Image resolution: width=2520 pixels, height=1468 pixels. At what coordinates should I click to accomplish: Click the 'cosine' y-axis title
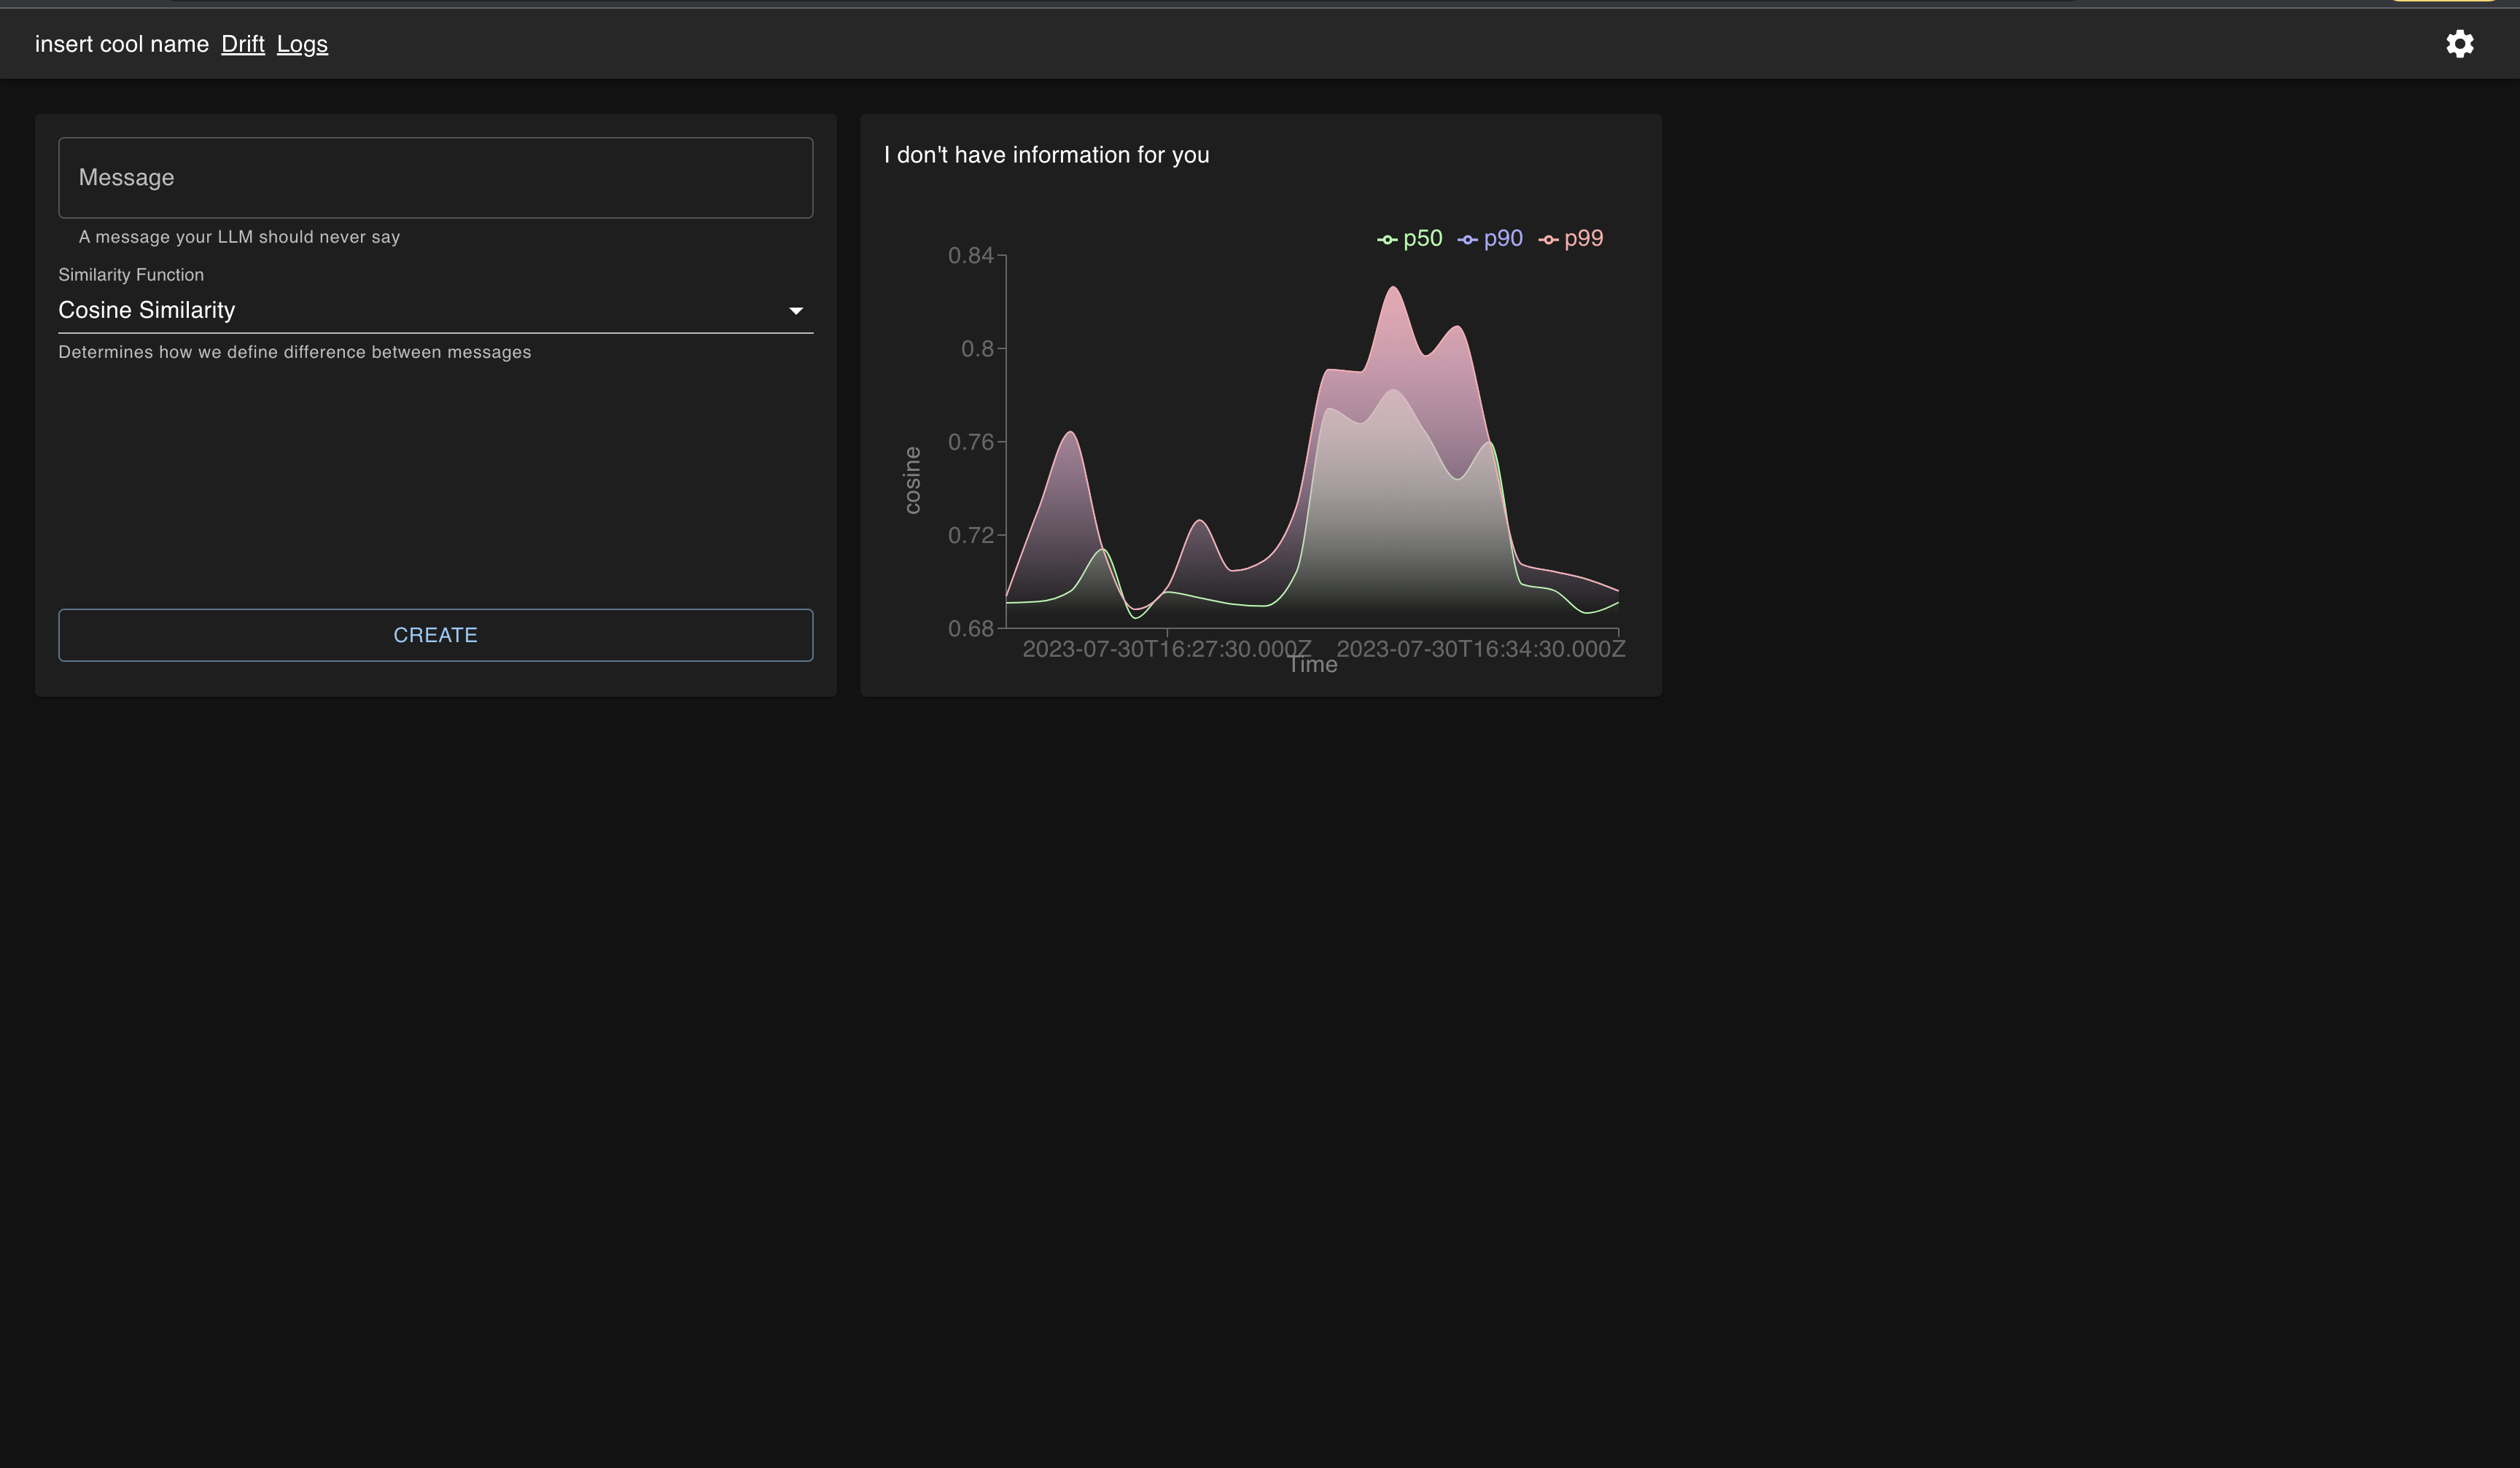pyautogui.click(x=912, y=480)
